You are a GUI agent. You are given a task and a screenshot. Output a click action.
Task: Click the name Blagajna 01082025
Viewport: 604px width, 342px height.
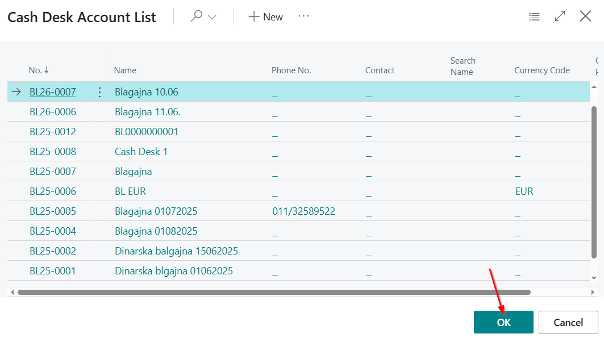click(156, 231)
